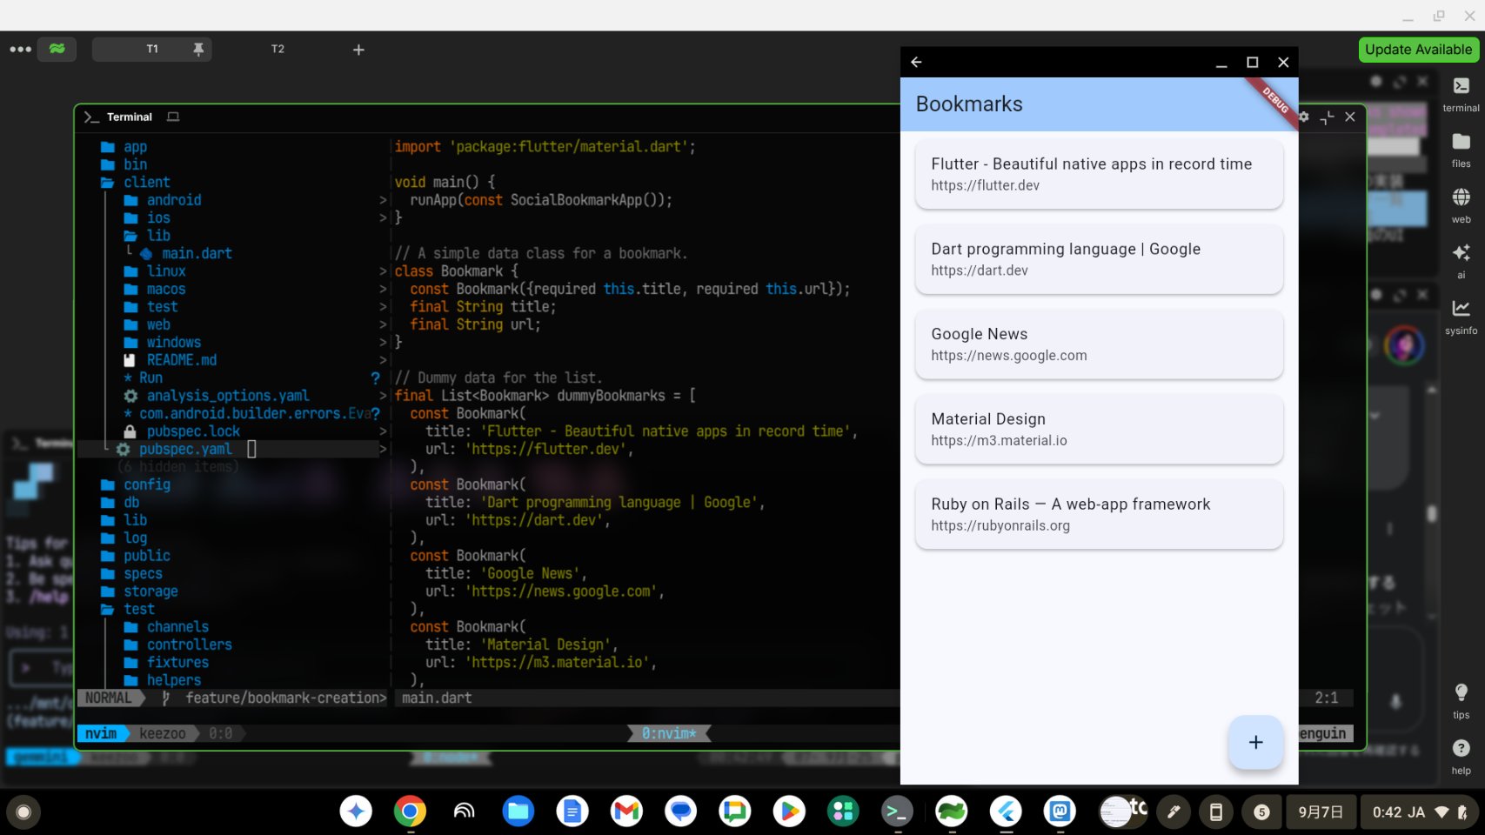1485x835 pixels.
Task: Expand the config folder
Action: tap(136, 484)
